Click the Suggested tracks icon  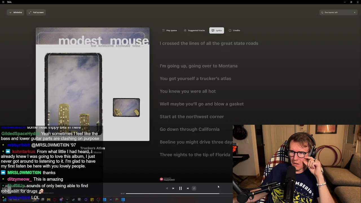[185, 30]
